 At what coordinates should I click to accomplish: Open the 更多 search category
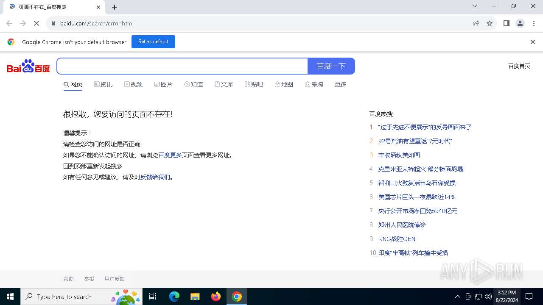[x=341, y=84]
